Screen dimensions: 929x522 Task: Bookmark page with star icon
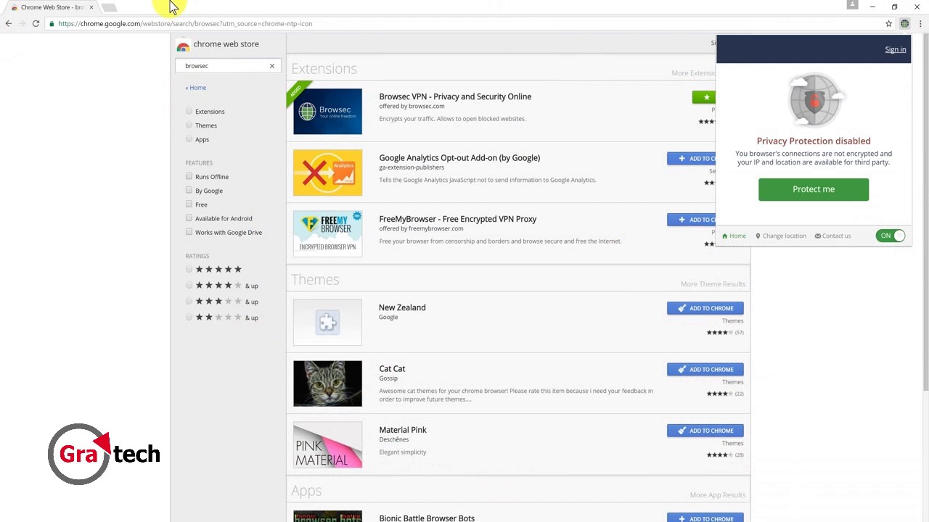coord(888,23)
